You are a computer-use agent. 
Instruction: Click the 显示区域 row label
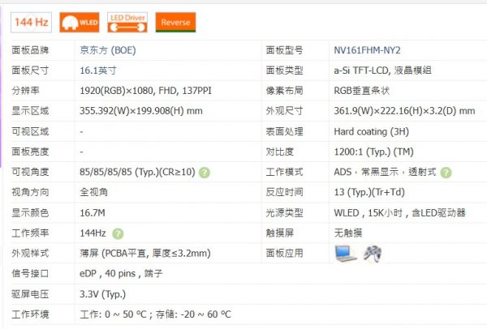point(30,111)
